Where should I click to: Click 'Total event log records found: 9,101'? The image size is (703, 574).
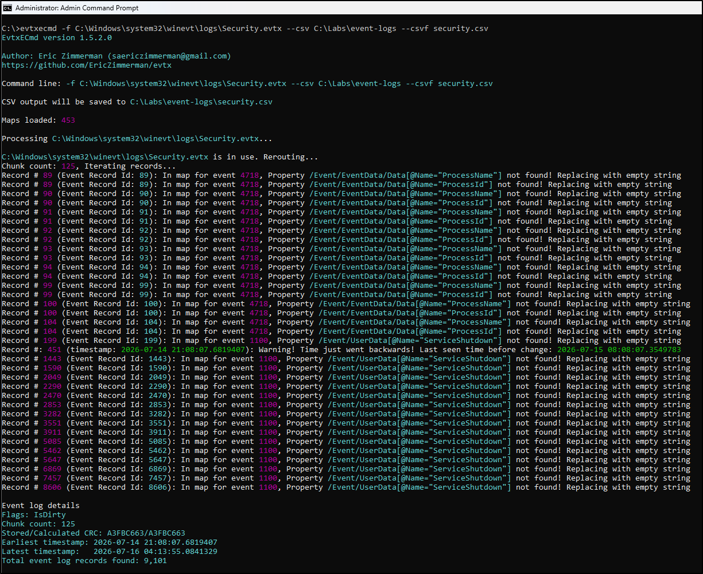[x=84, y=561]
